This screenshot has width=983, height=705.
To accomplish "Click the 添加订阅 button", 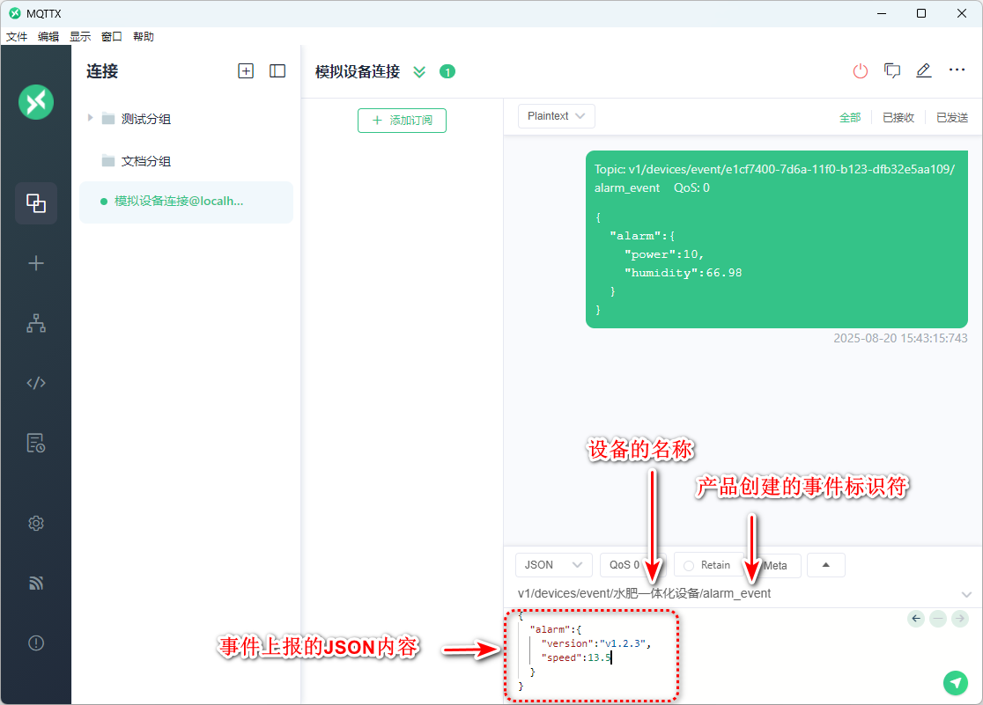I will pyautogui.click(x=402, y=121).
